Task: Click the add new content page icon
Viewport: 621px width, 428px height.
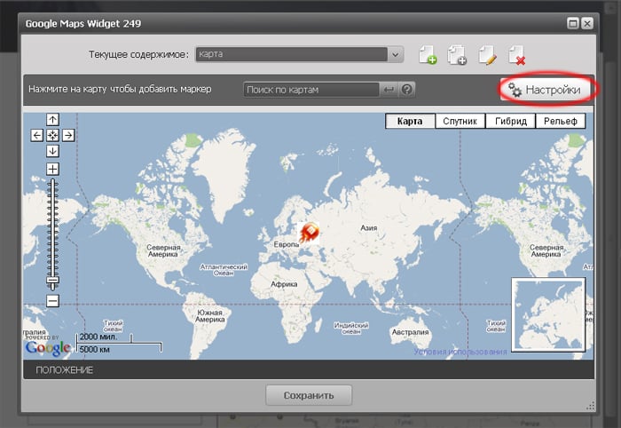Action: [x=427, y=55]
